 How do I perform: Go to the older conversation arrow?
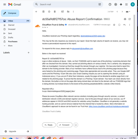point(122,12)
